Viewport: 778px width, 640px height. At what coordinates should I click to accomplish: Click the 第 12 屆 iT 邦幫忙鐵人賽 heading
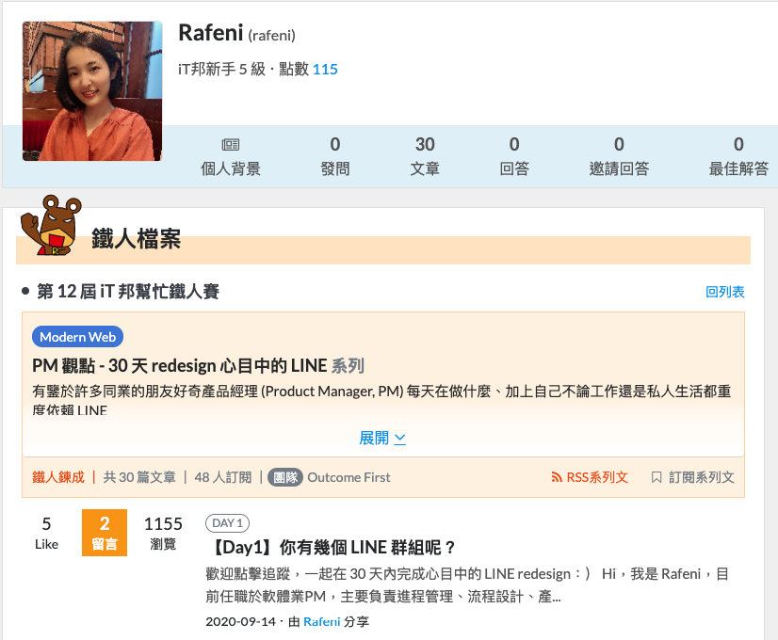(x=128, y=292)
